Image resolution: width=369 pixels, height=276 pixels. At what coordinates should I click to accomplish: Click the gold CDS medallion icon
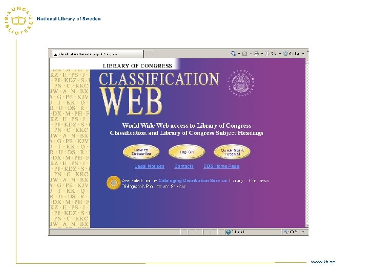pyautogui.click(x=113, y=182)
